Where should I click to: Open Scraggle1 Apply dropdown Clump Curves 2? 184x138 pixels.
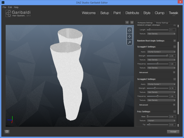click(x=161, y=52)
